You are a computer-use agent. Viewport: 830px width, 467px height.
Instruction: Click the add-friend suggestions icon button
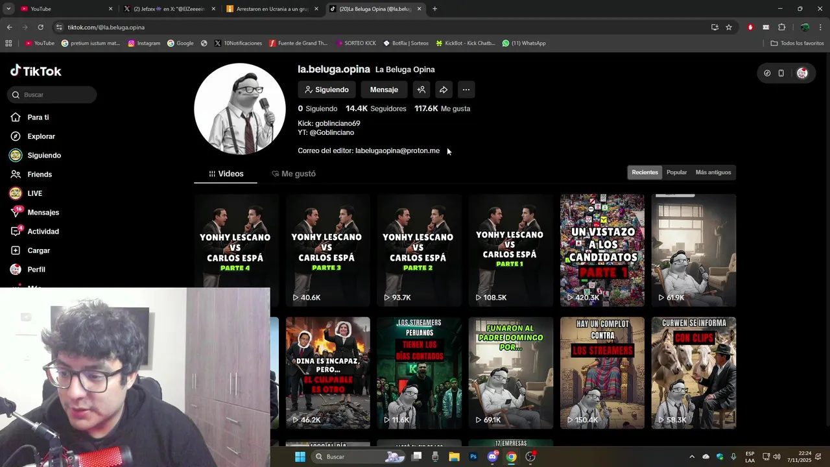pos(421,90)
